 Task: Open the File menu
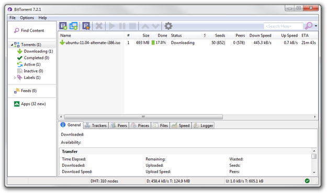click(x=13, y=18)
